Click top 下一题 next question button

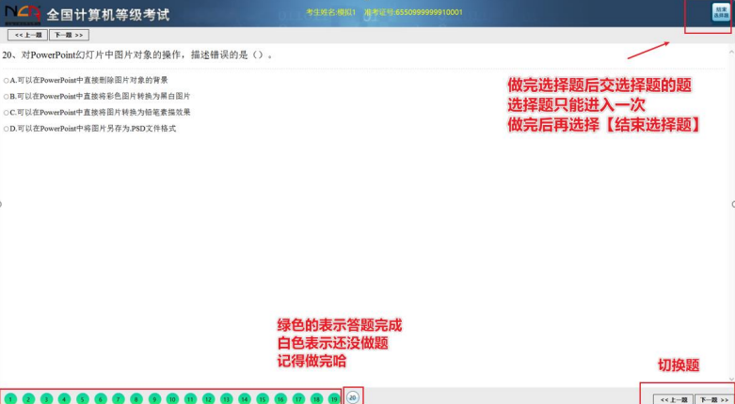point(69,35)
